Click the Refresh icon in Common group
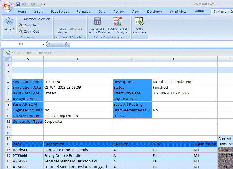The height and width of the screenshot is (169, 233). [x=9, y=22]
